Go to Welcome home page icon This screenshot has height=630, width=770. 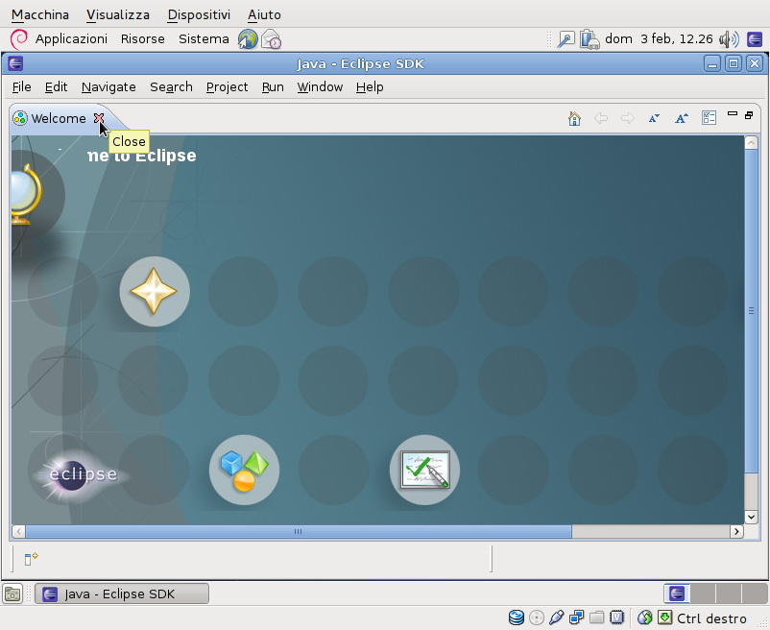point(574,118)
